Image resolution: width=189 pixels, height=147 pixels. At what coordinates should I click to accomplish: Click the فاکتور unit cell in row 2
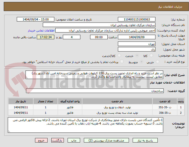[x=70, y=113]
